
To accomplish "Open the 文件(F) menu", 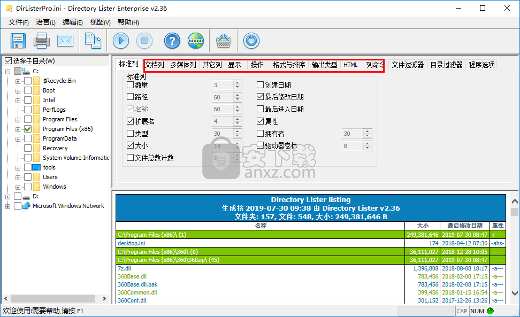I will coord(19,22).
